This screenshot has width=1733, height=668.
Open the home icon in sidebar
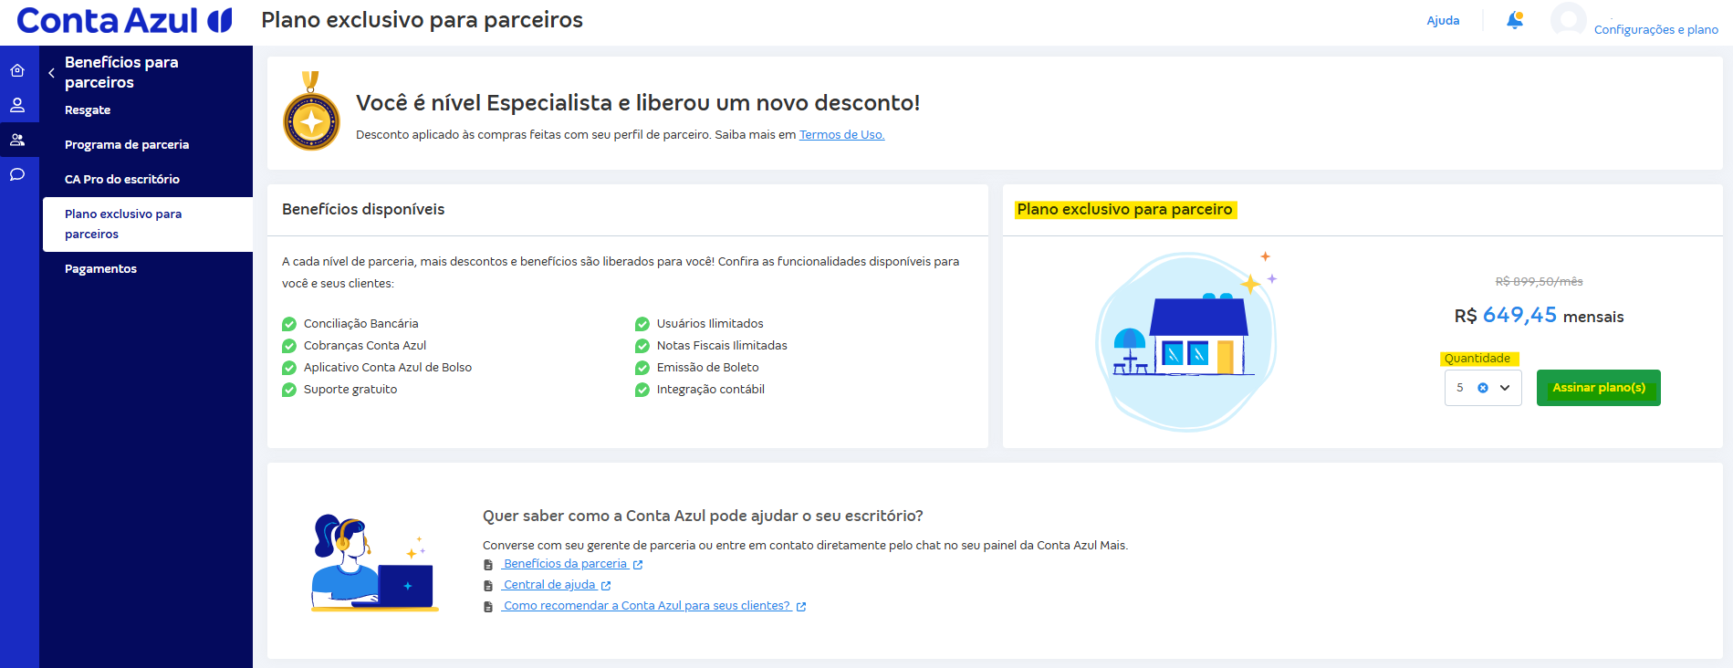point(17,70)
